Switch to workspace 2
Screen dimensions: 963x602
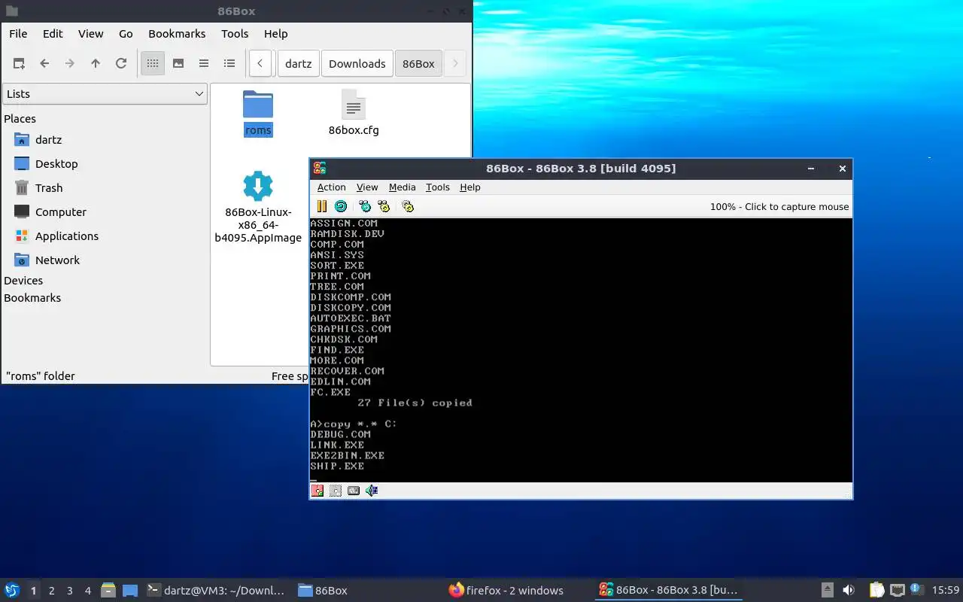[x=52, y=591]
